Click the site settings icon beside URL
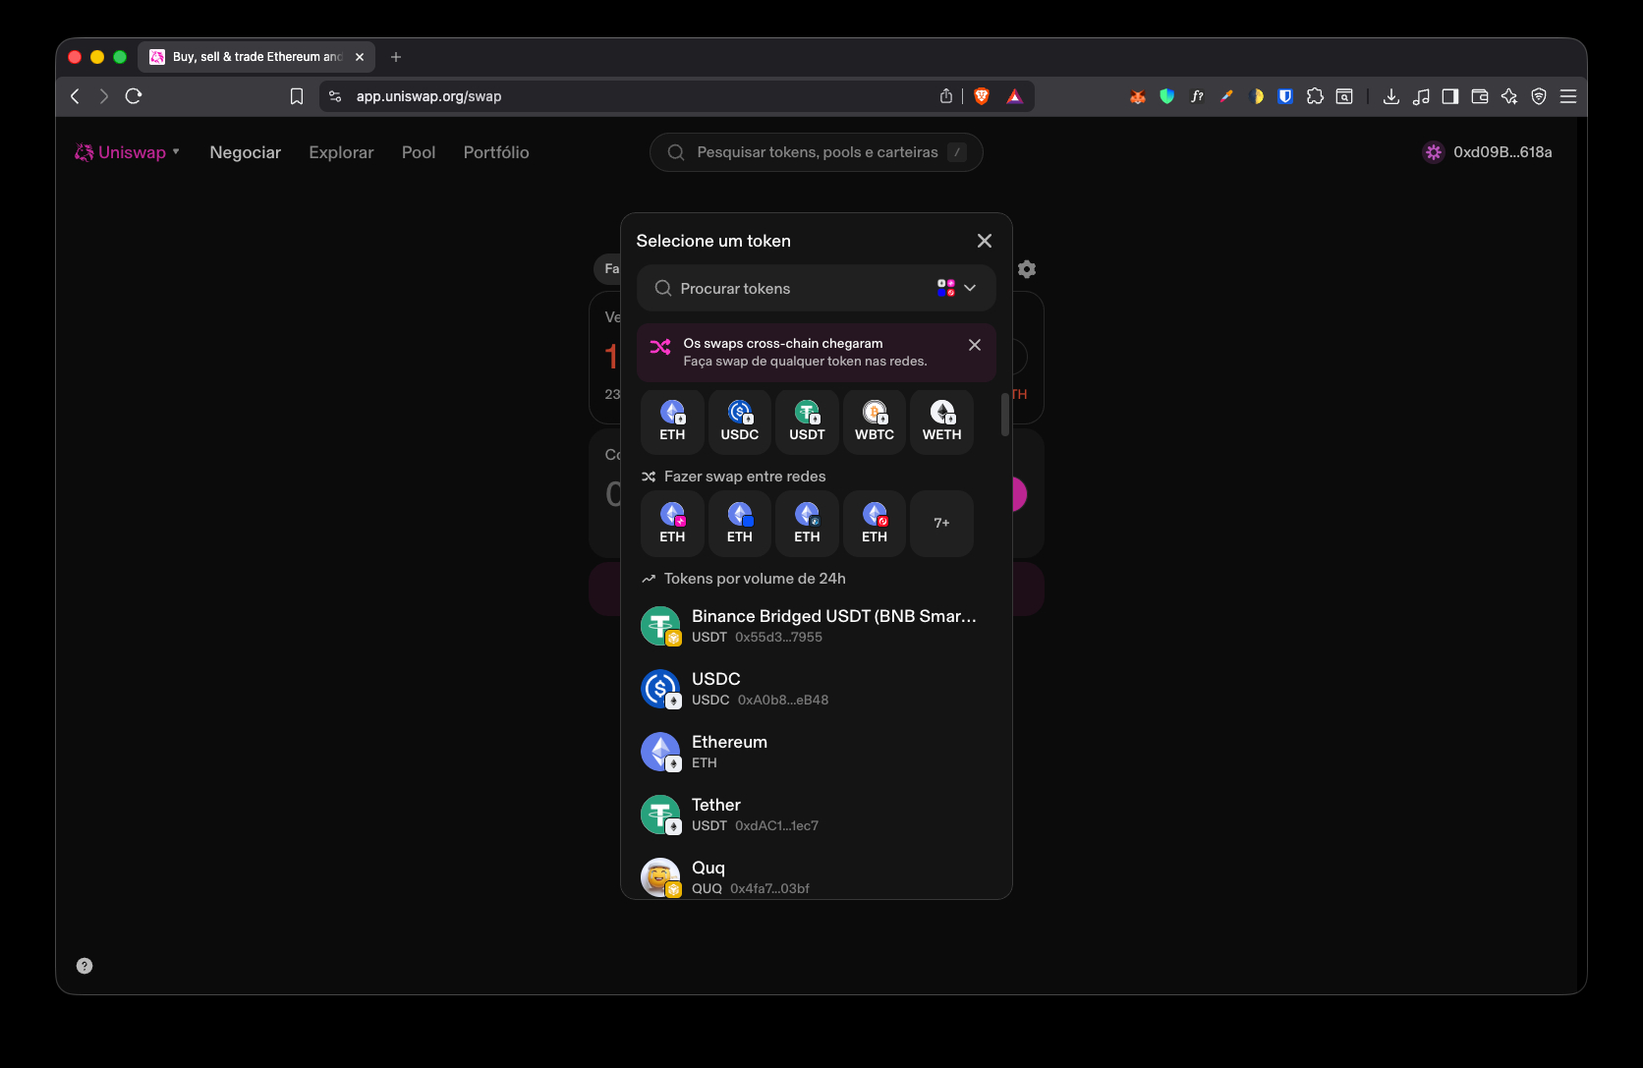This screenshot has height=1068, width=1643. click(x=335, y=96)
